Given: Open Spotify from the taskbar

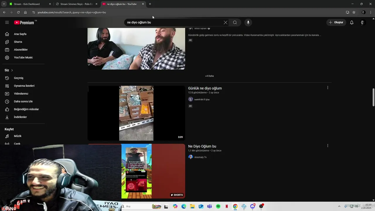Looking at the screenshot, I should (218, 206).
